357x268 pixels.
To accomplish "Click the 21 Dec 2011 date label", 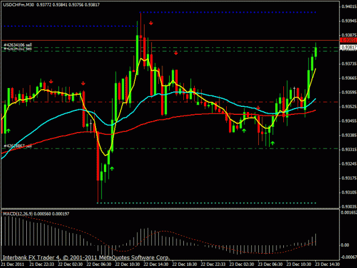I will point(13,265).
